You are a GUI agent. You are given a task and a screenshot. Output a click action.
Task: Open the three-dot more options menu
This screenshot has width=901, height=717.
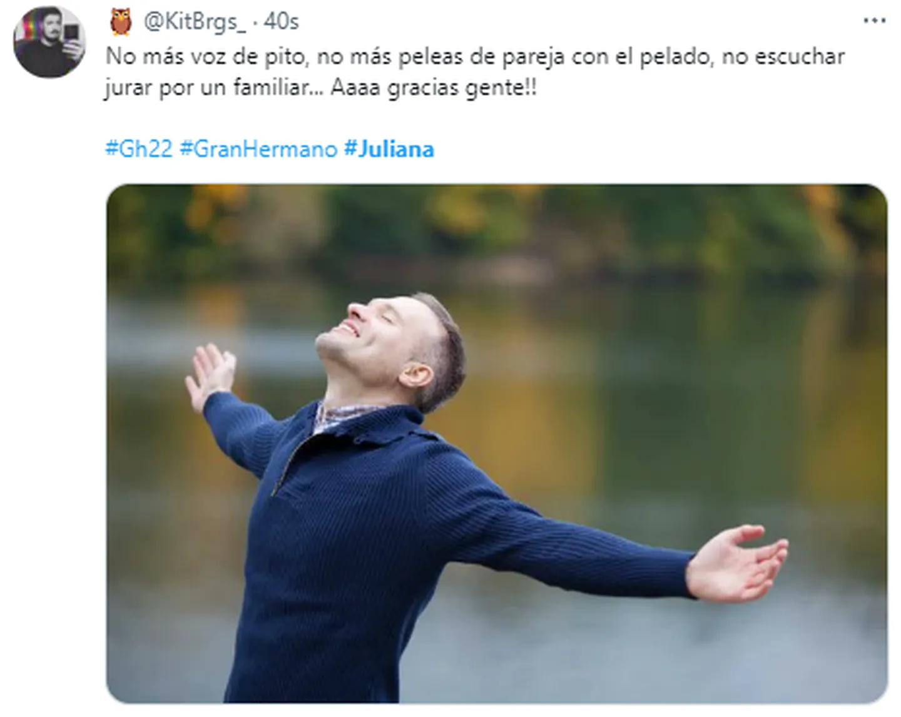pos(874,21)
